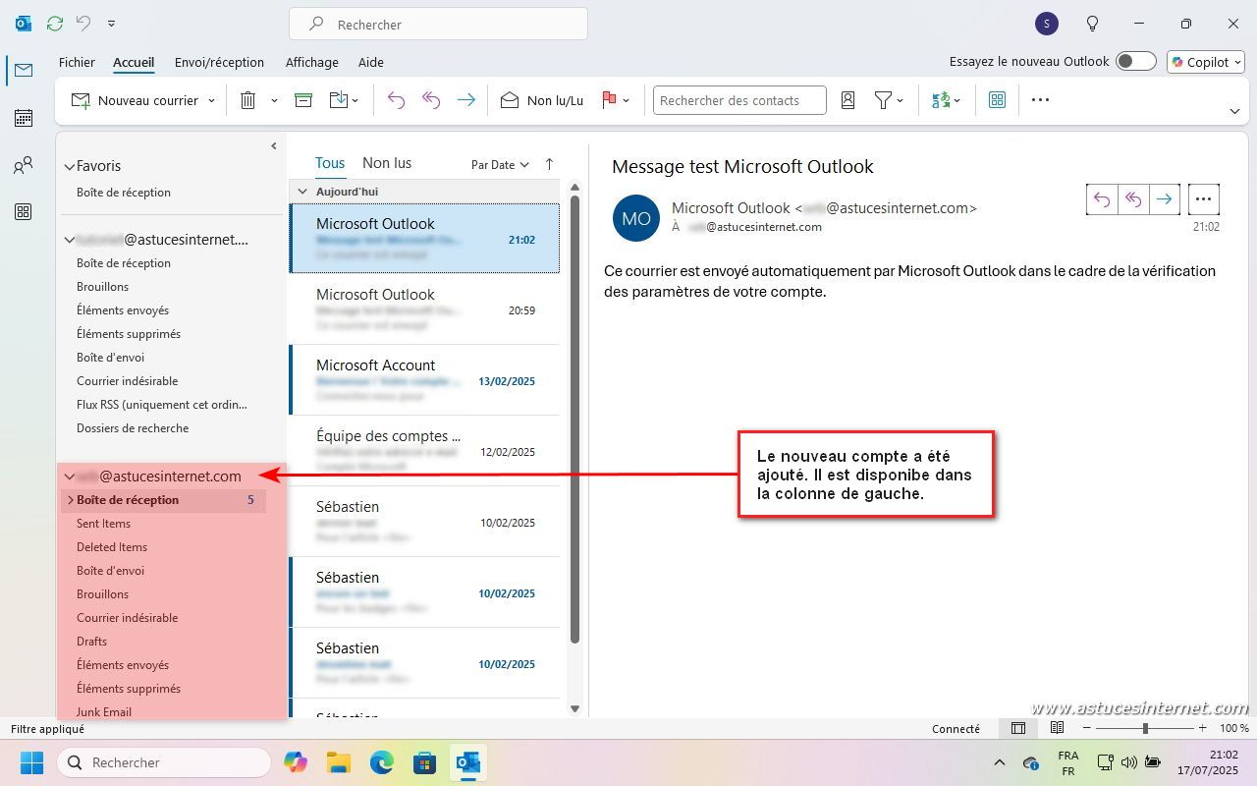Click Reply icon in reading pane
This screenshot has width=1257, height=786.
[x=1102, y=199]
